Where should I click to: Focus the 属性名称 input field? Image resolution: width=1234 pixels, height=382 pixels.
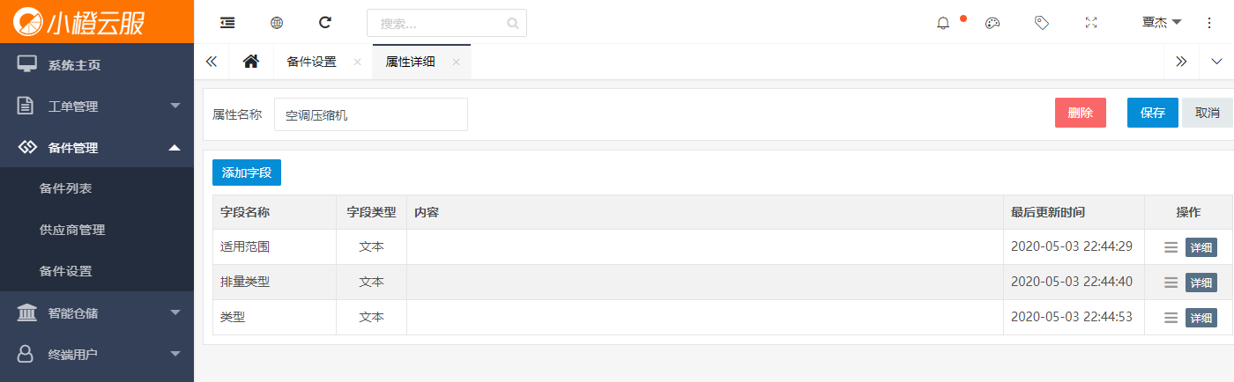pos(371,114)
